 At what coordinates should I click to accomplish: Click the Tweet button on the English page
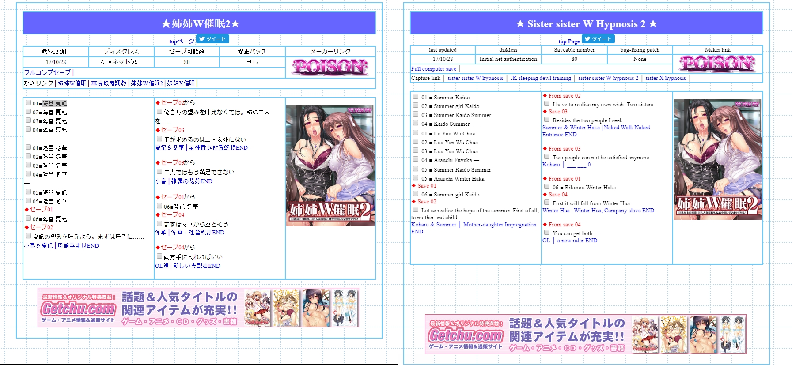pyautogui.click(x=598, y=39)
